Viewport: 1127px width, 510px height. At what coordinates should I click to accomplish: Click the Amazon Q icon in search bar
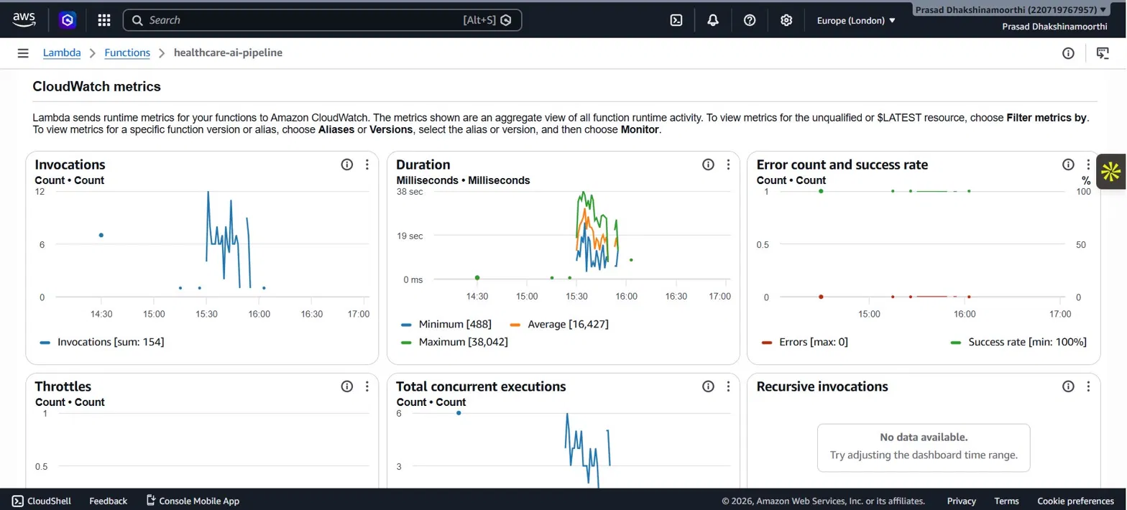(506, 20)
